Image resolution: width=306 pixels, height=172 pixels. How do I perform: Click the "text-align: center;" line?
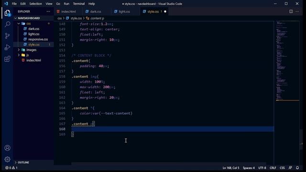(x=99, y=29)
